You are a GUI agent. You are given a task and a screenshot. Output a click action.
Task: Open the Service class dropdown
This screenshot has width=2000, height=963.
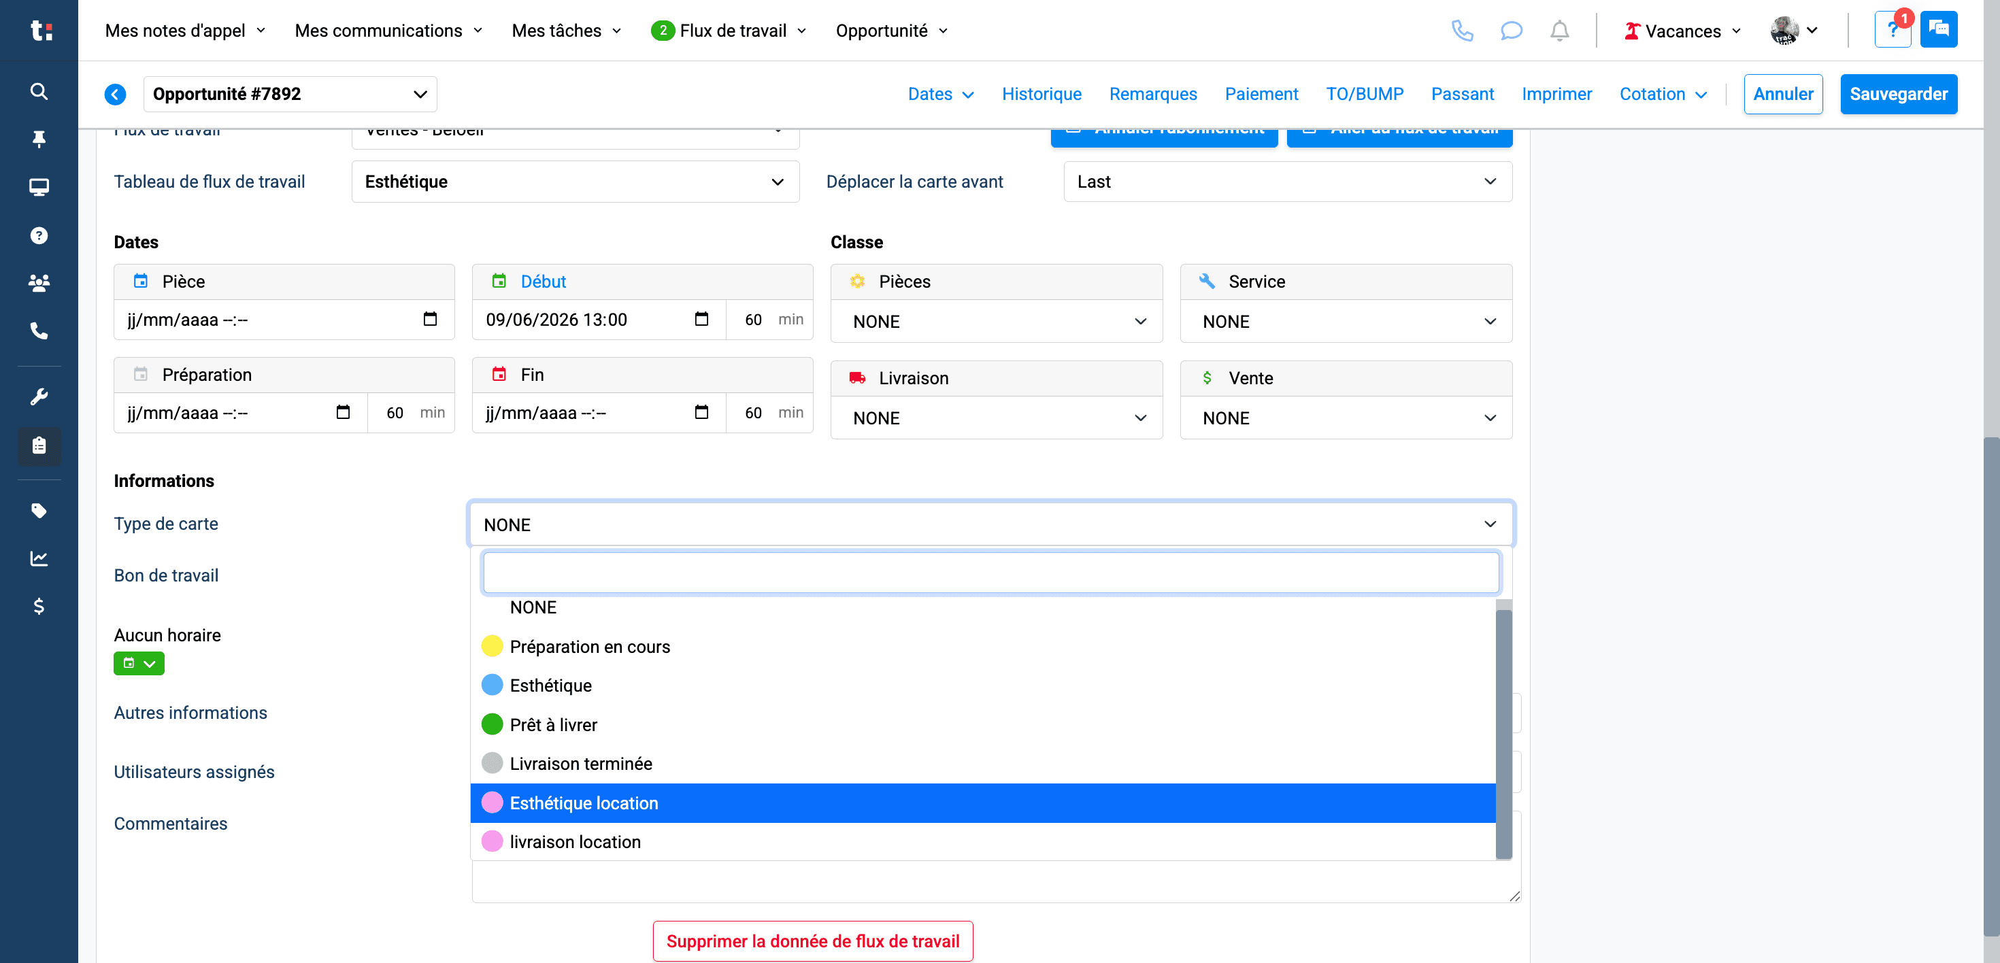tap(1346, 321)
